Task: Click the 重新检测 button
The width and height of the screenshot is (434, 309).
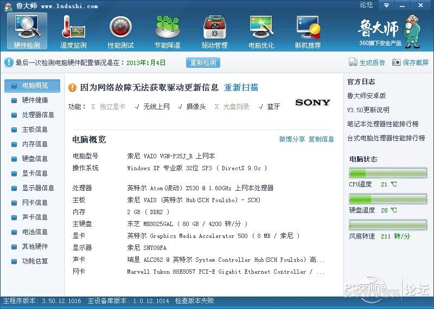Action: [x=203, y=62]
